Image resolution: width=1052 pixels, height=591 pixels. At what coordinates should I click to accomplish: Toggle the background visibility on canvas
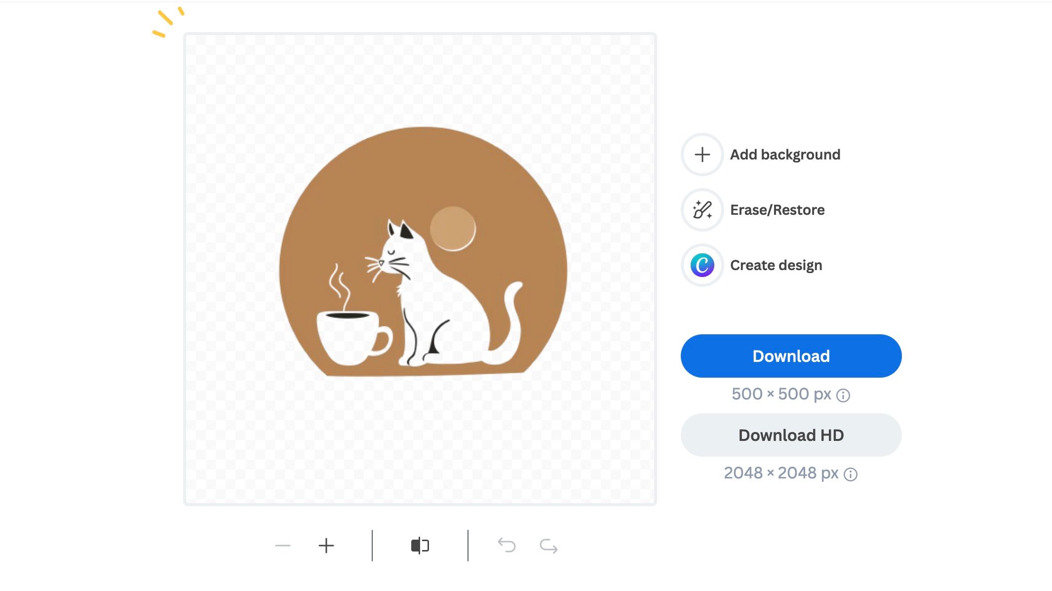[420, 546]
